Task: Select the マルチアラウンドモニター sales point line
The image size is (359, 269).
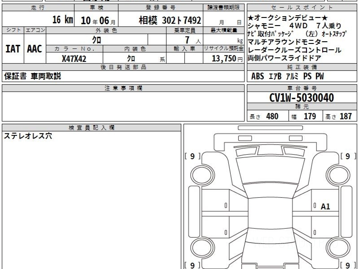Action: 287,42
